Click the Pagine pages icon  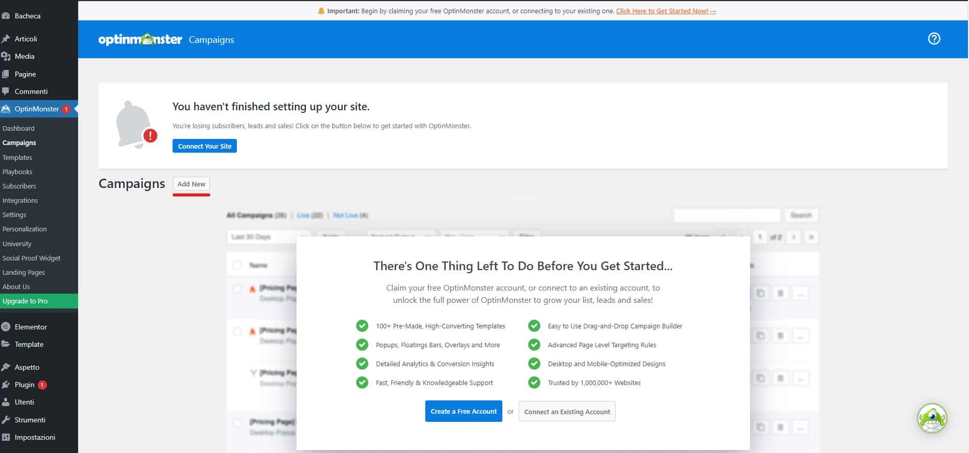click(6, 74)
